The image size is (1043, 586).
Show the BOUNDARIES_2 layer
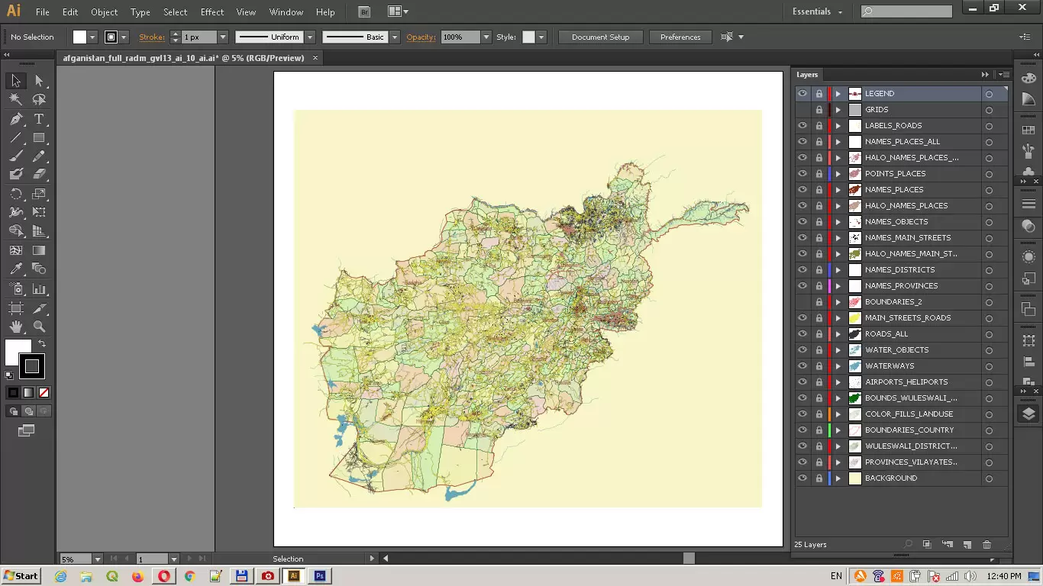(x=802, y=302)
